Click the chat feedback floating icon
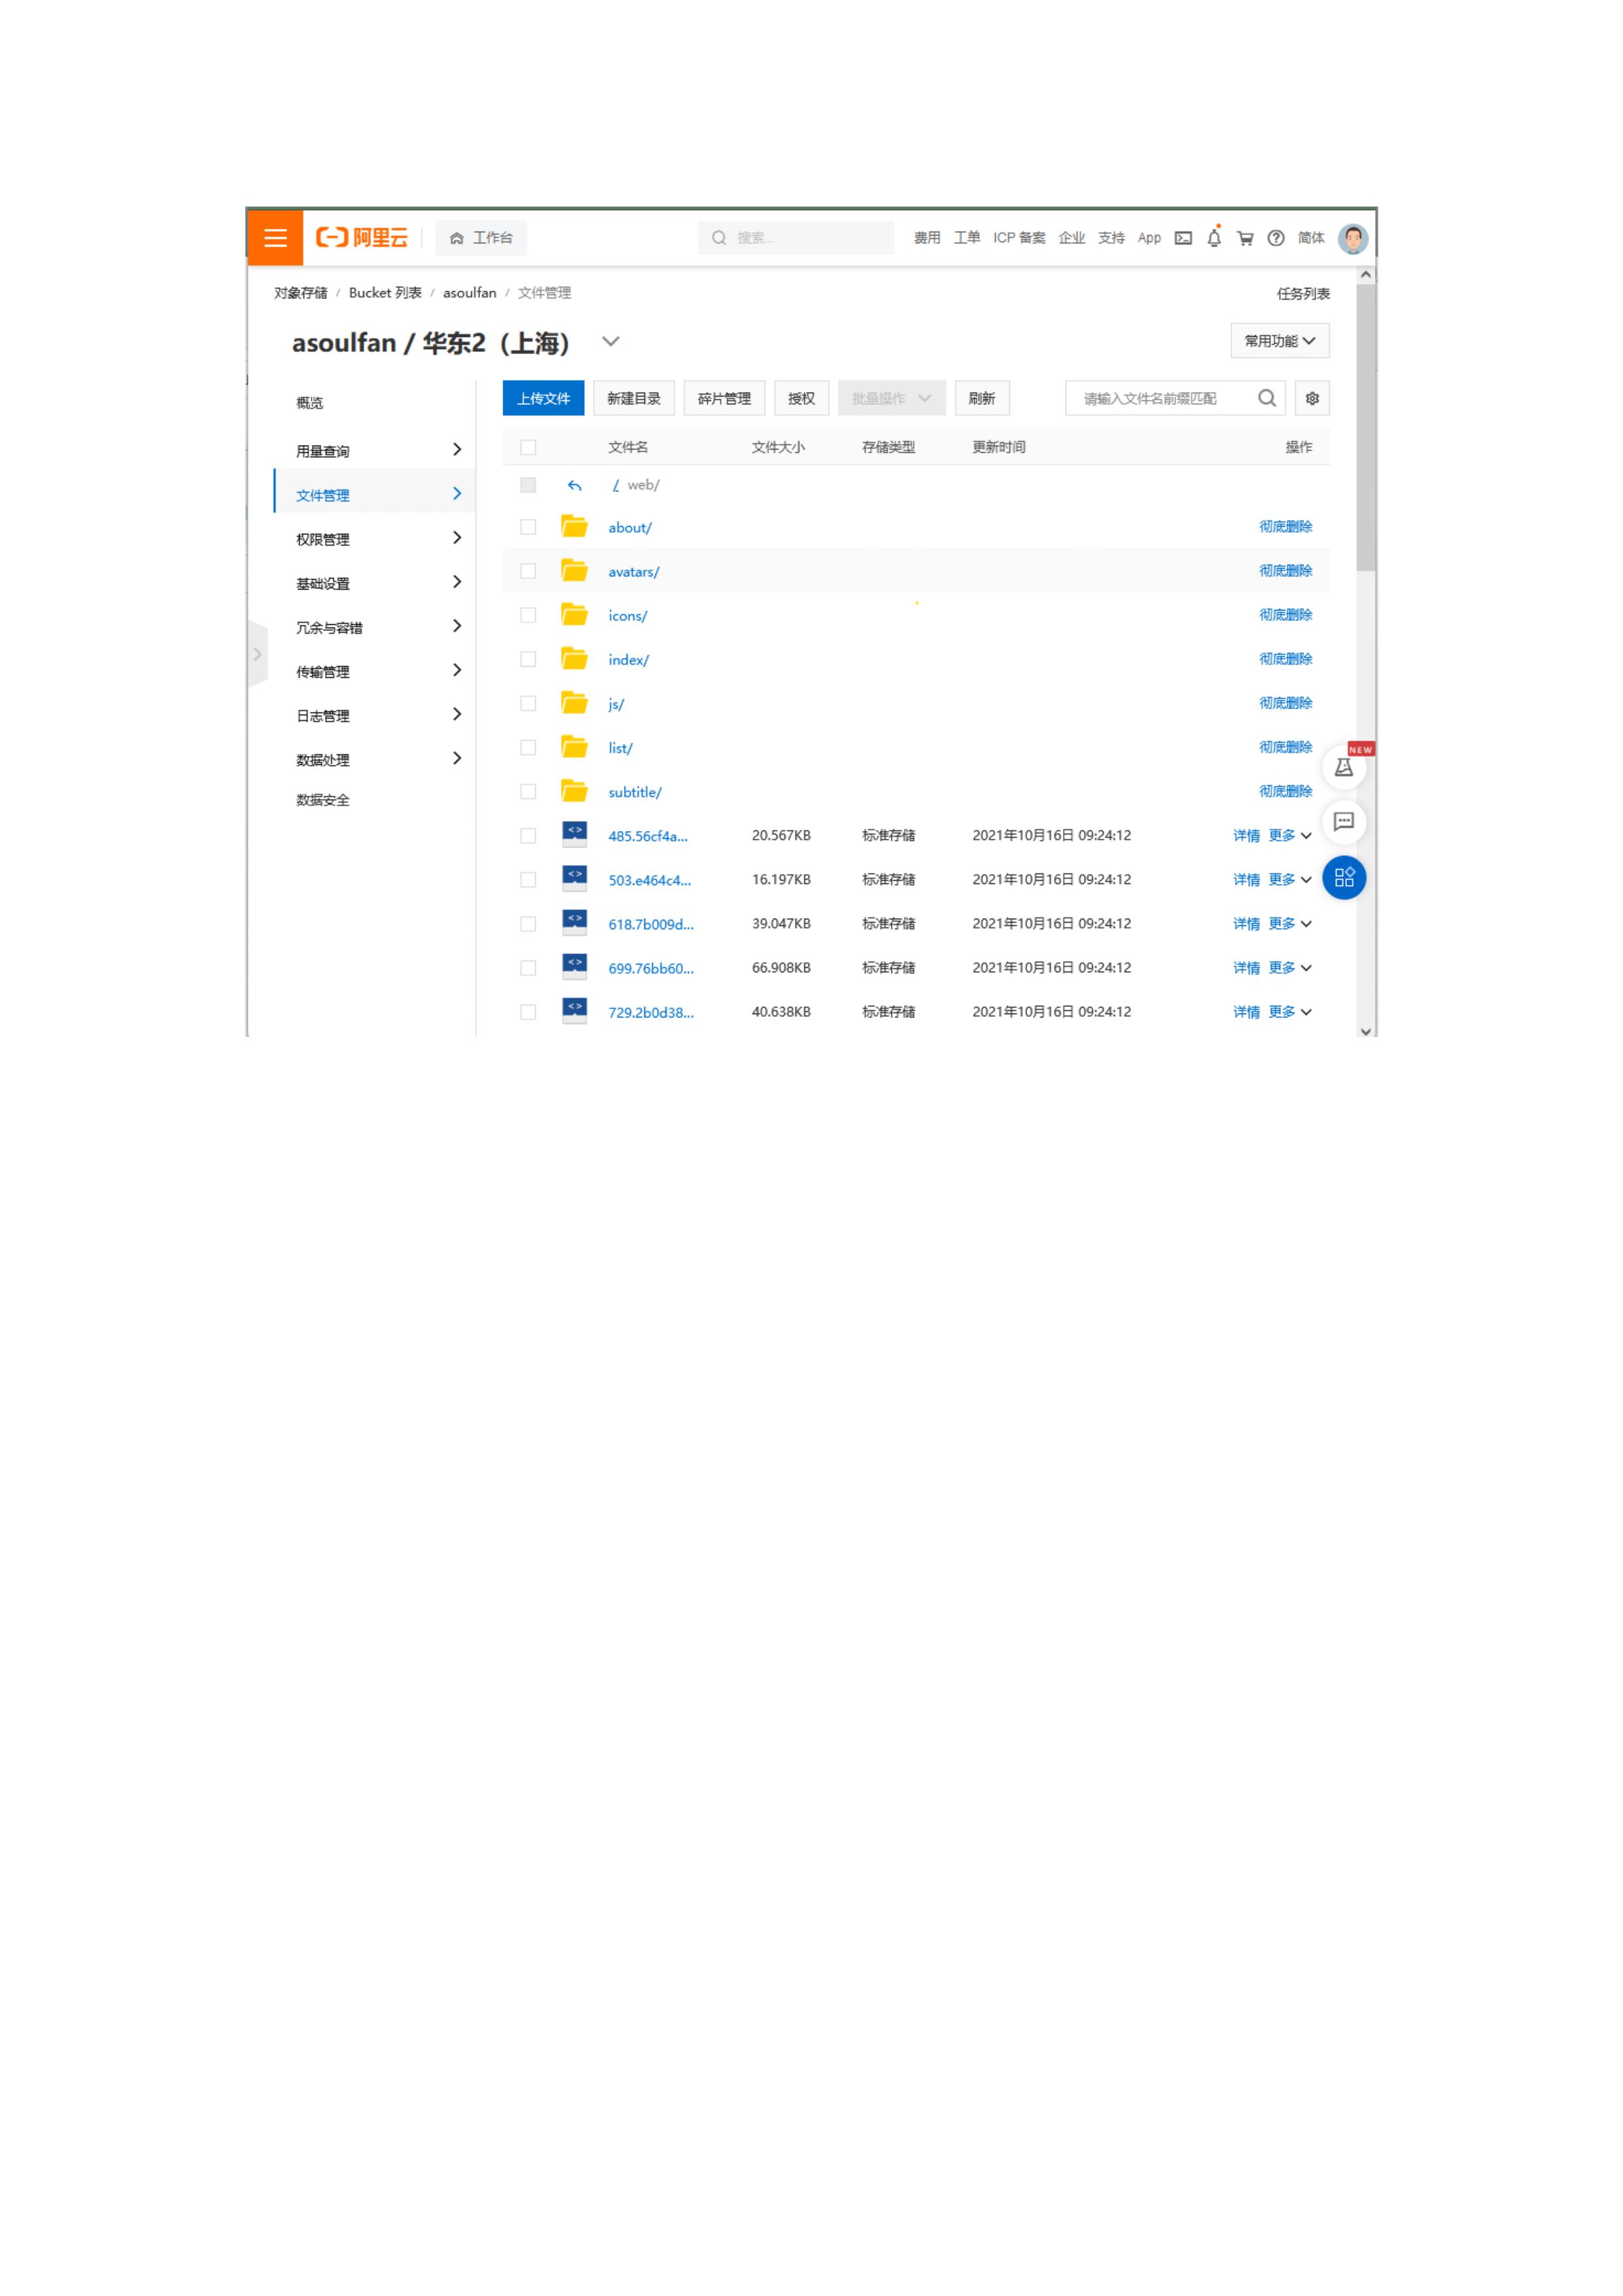 1344,822
